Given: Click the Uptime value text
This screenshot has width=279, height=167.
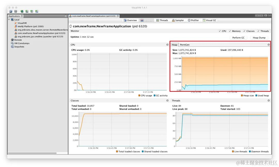Looking at the screenshot, I should click(87, 37).
